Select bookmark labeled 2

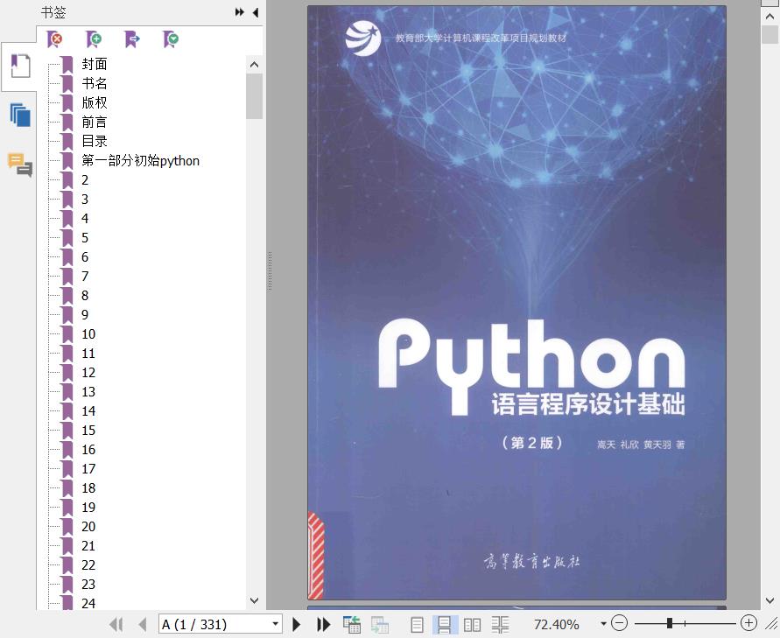coord(85,180)
